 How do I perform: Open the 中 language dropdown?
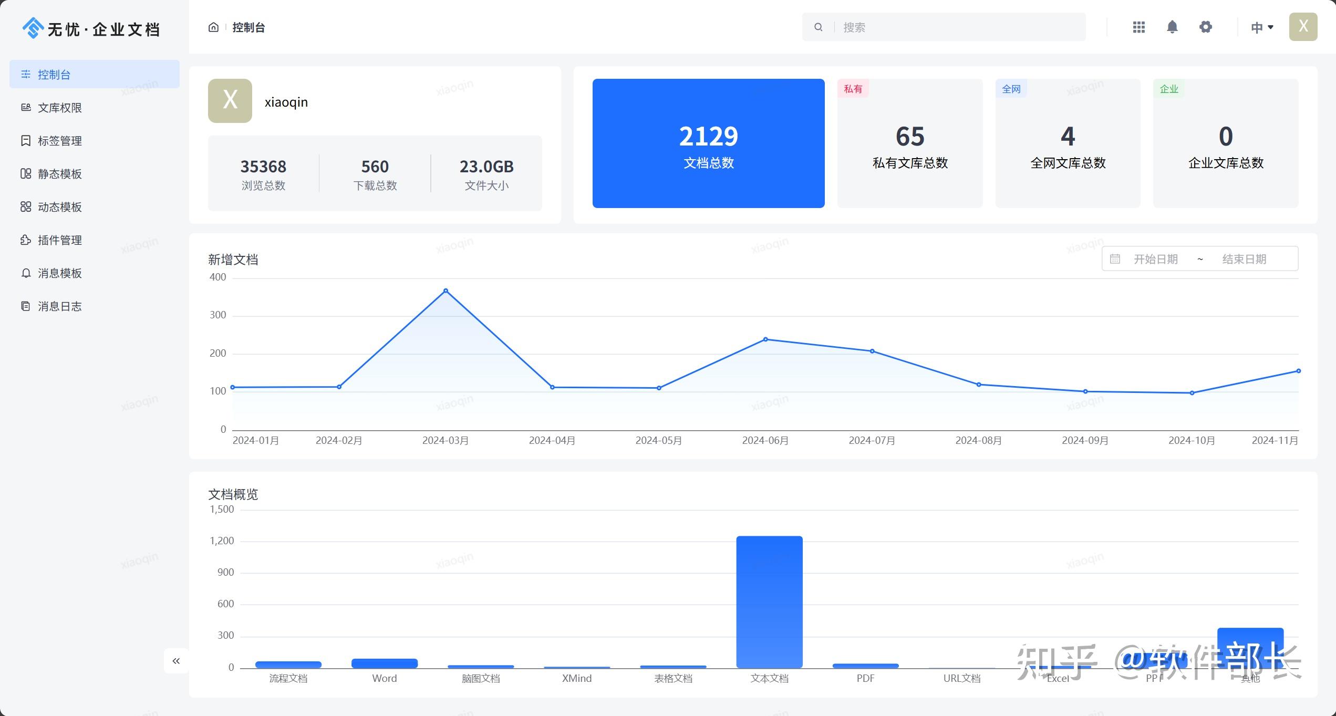pos(1261,27)
